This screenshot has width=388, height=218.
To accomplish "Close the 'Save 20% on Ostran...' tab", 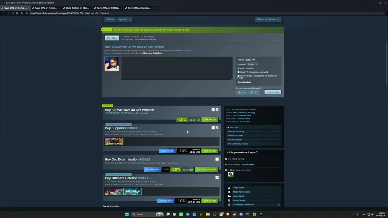I will pos(59,8).
